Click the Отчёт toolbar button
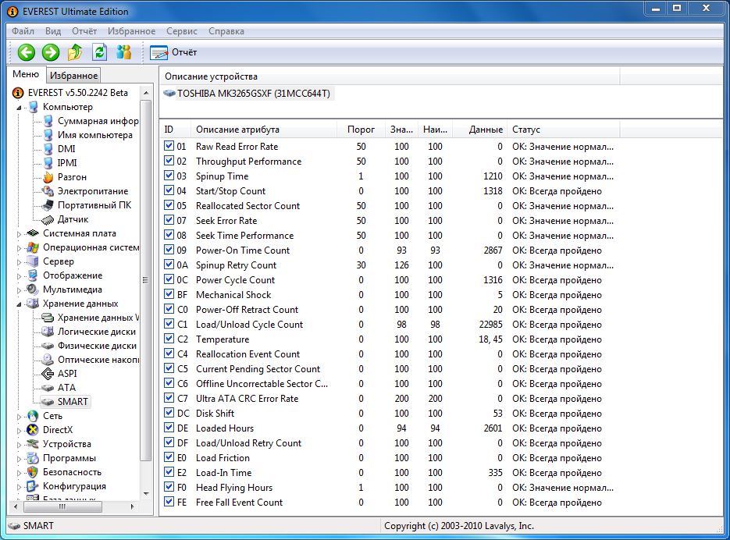This screenshot has height=540, width=730. coord(174,52)
